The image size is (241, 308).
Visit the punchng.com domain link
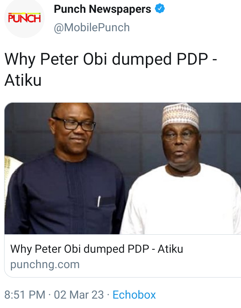45,264
